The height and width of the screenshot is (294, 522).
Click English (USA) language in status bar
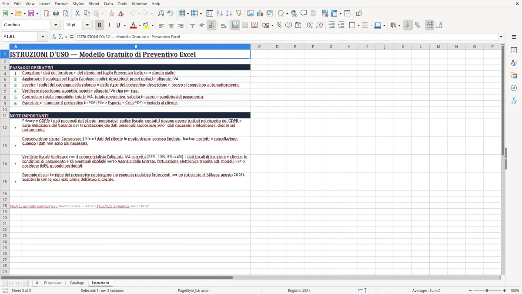(299, 291)
